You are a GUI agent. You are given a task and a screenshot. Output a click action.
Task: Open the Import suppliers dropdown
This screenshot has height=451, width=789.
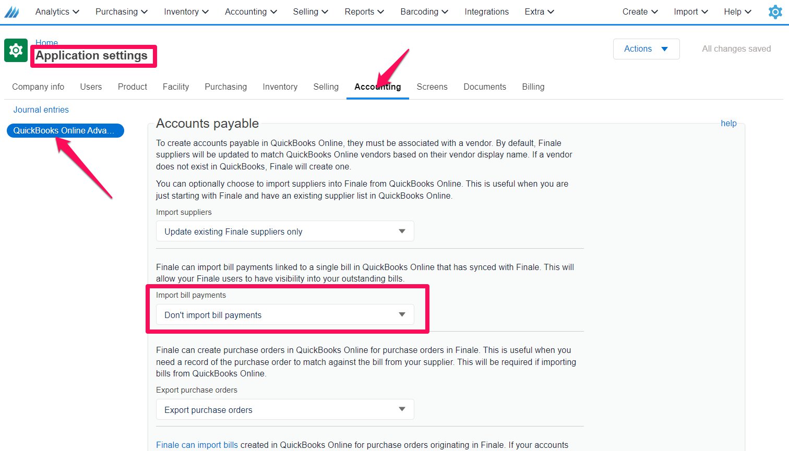pos(285,231)
